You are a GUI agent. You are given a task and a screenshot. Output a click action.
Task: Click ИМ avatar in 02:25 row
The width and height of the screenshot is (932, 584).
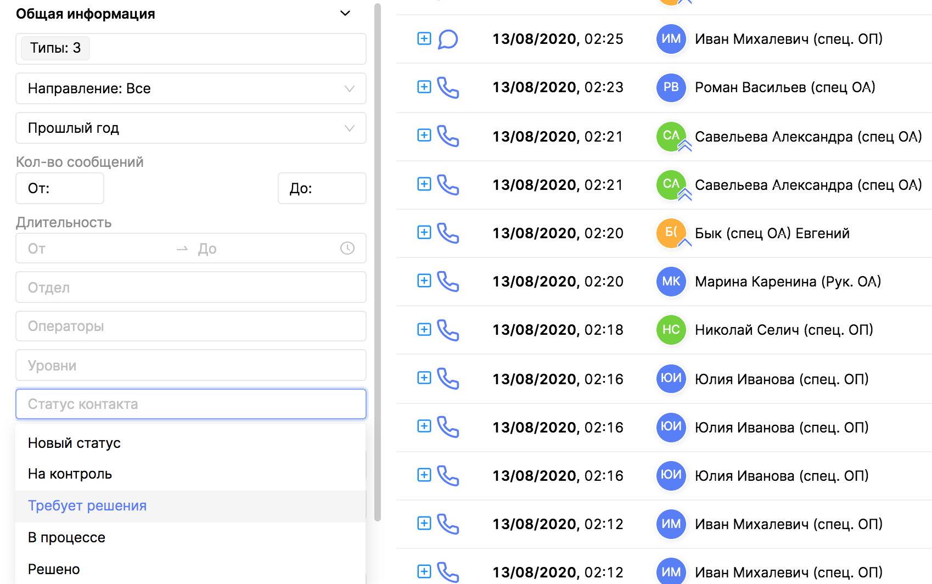click(671, 39)
